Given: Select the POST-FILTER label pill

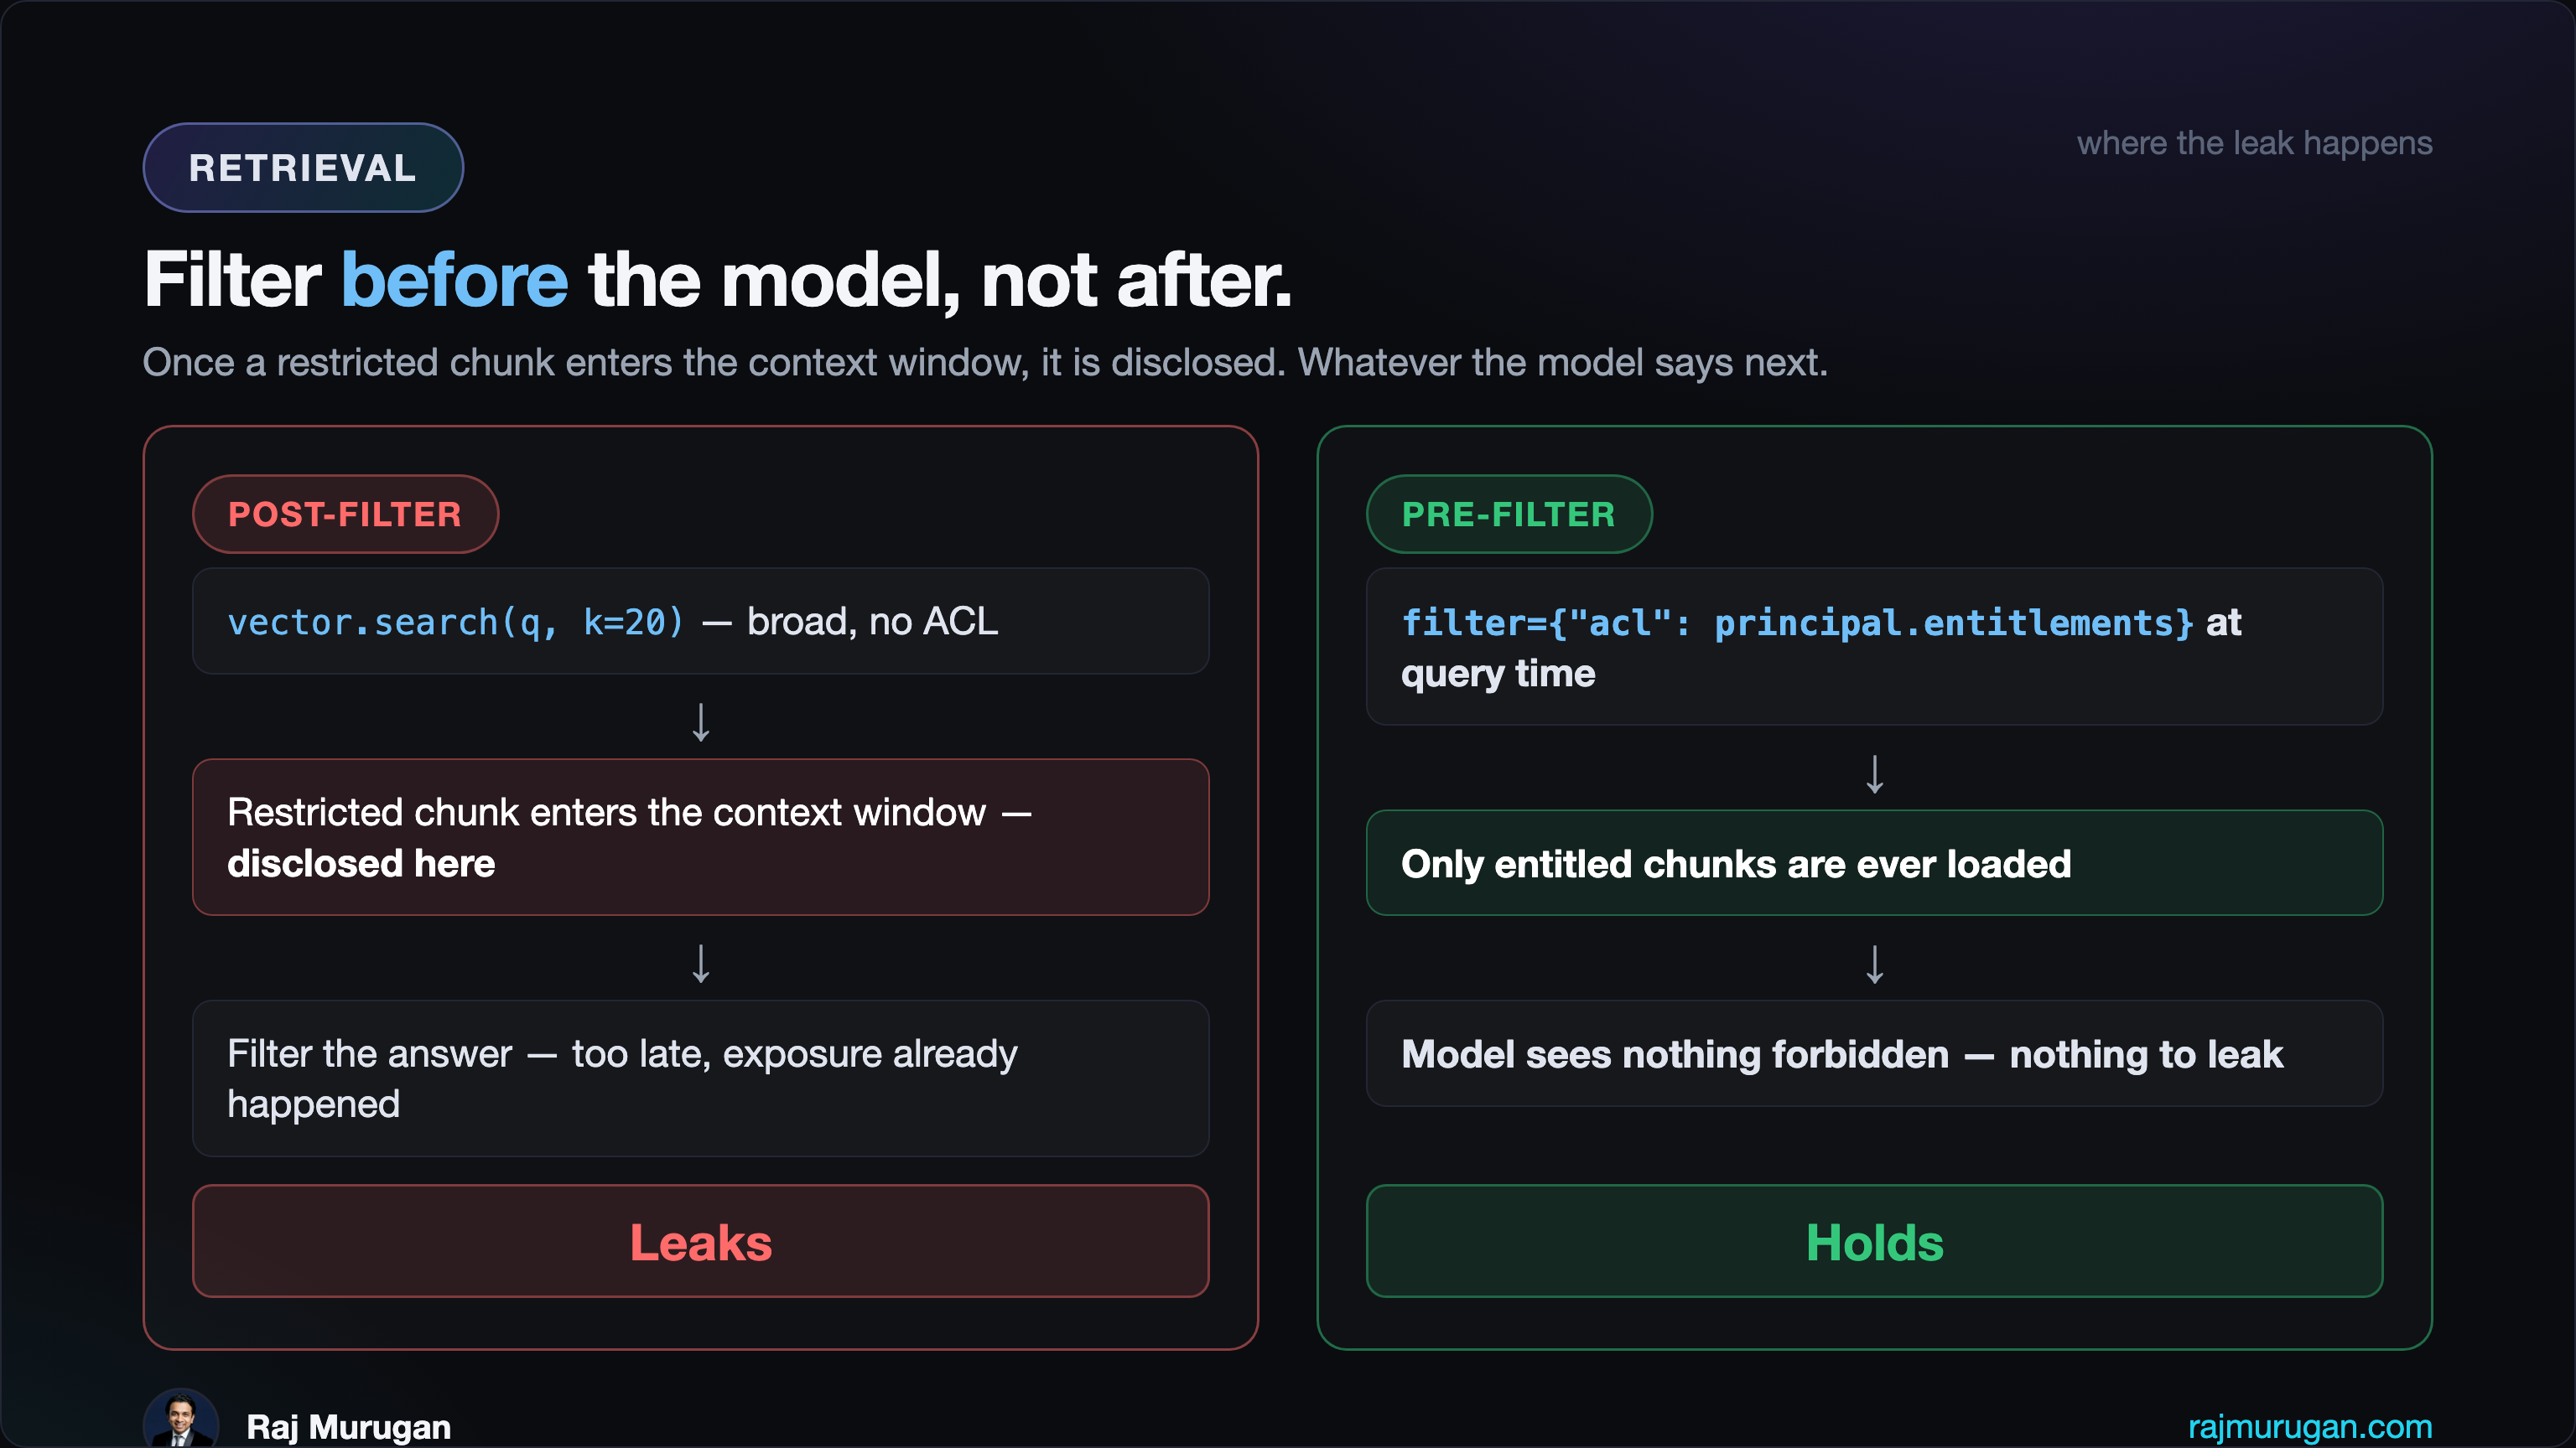Looking at the screenshot, I should [345, 514].
